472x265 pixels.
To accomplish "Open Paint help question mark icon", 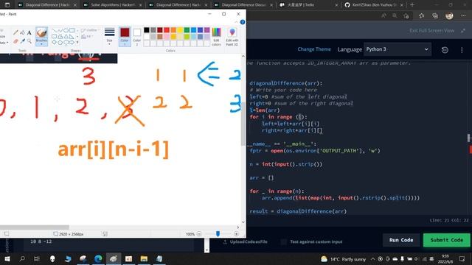I will click(243, 22).
